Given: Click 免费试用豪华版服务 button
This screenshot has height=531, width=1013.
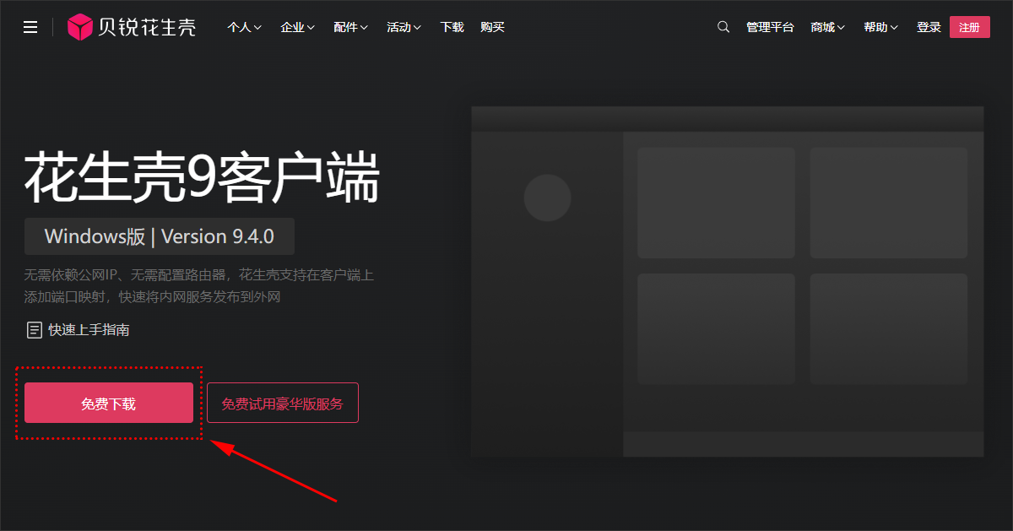Looking at the screenshot, I should coord(283,403).
